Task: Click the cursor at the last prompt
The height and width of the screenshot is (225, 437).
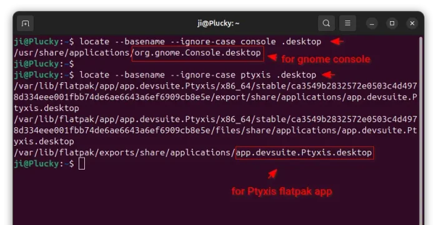Action: pyautogui.click(x=82, y=163)
